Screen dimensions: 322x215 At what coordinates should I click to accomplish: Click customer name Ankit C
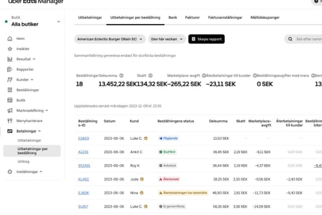pyautogui.click(x=136, y=152)
